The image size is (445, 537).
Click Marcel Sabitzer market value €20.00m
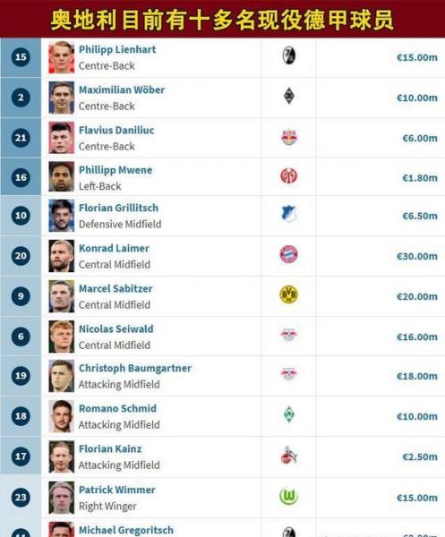(x=417, y=296)
